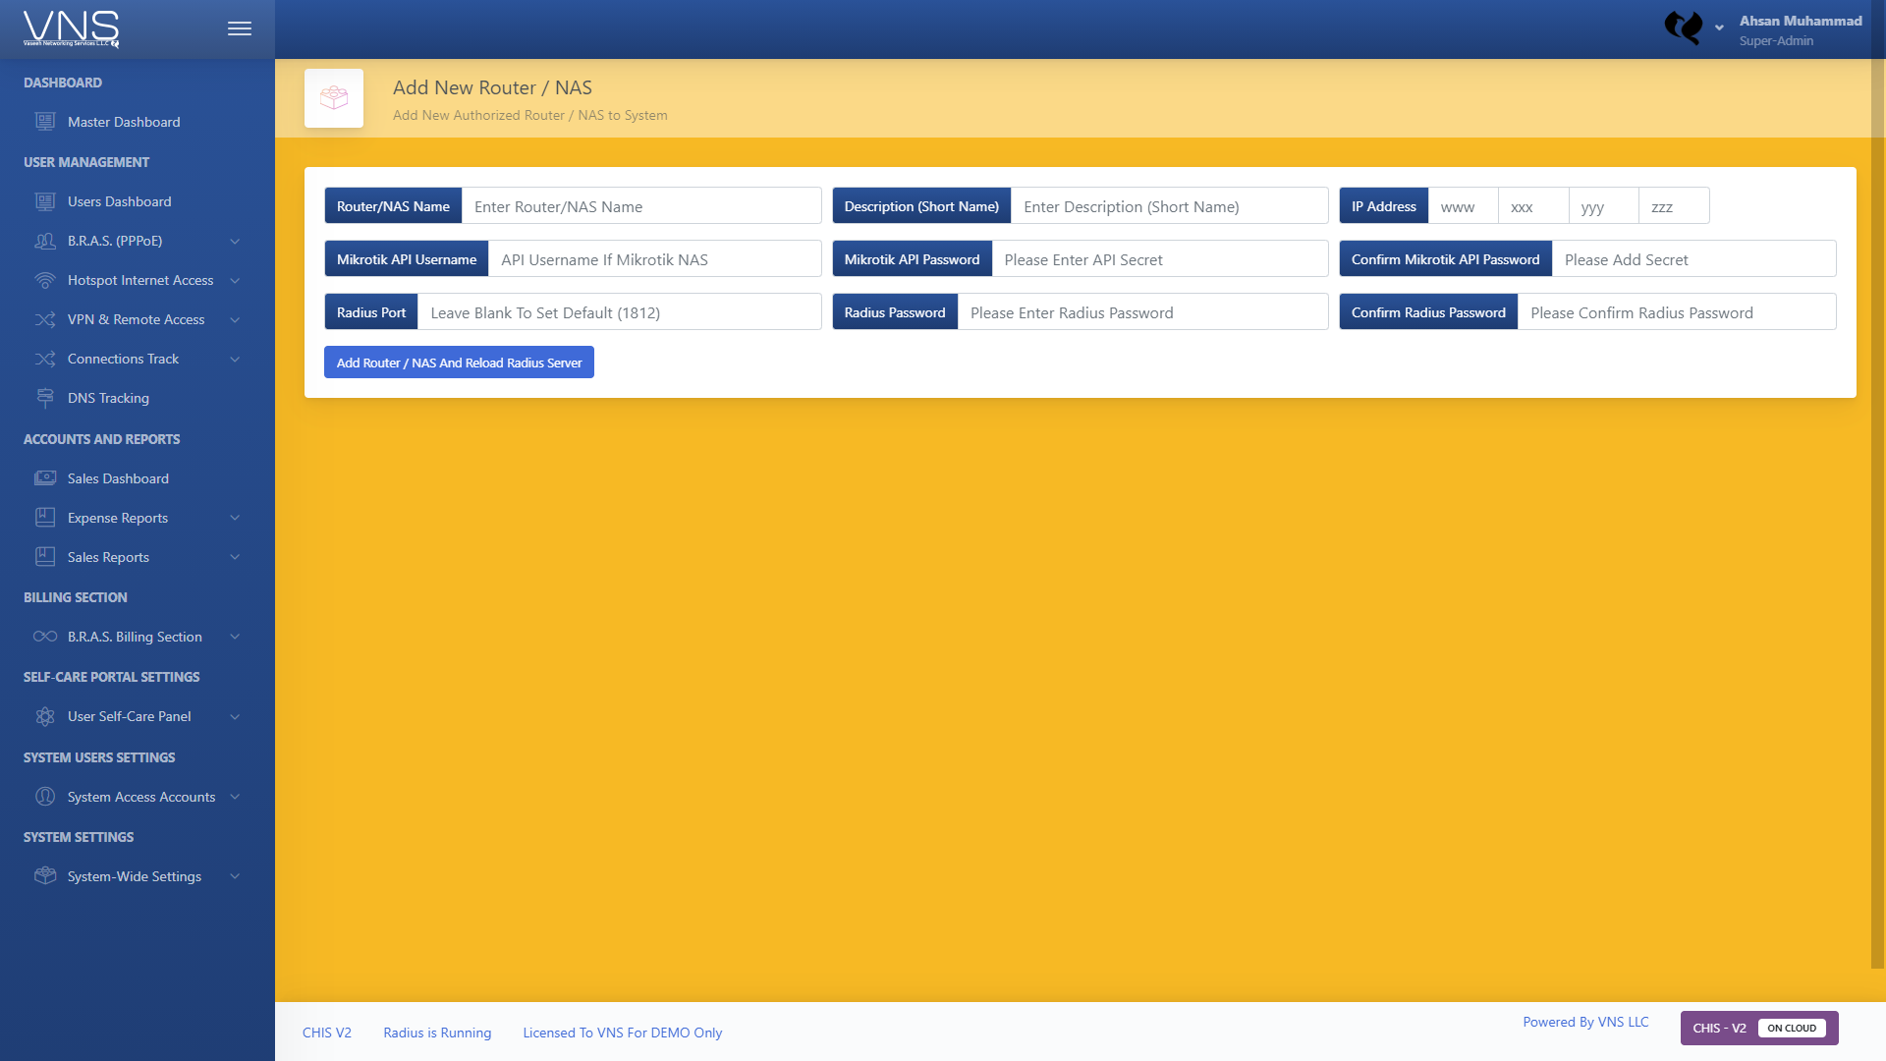Expand VPN & Remote Access chevron
This screenshot has width=1886, height=1061.
click(235, 319)
